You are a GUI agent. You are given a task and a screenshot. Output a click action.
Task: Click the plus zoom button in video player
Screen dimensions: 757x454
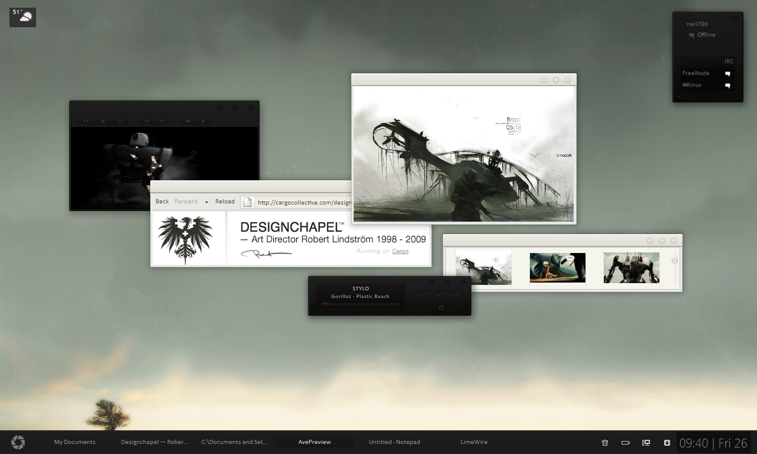coord(161,121)
